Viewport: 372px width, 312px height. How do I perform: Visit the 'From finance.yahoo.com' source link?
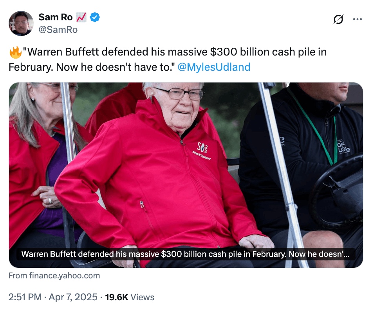coord(54,276)
